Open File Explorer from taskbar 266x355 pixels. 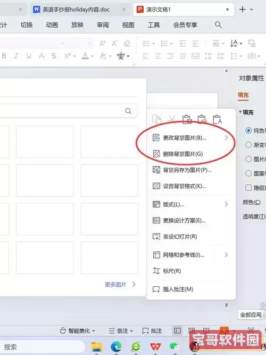(97, 347)
